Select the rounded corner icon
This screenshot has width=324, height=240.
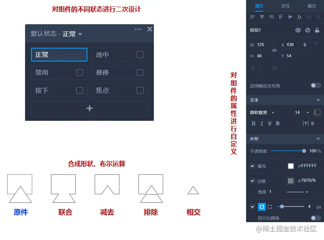pos(262,207)
